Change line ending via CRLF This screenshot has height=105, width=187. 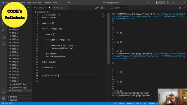145,103
